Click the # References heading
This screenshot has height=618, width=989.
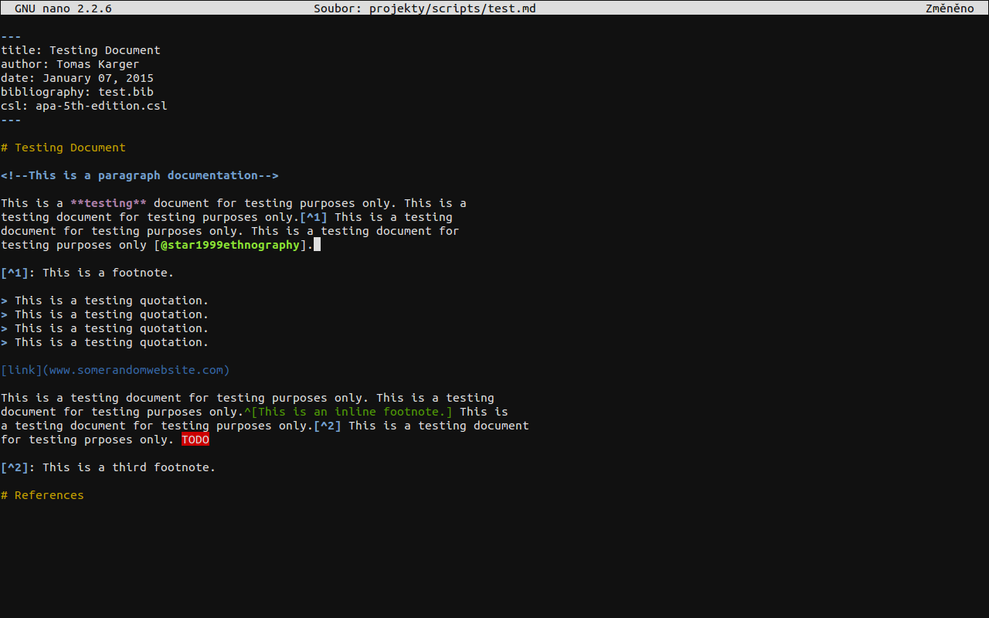click(42, 495)
